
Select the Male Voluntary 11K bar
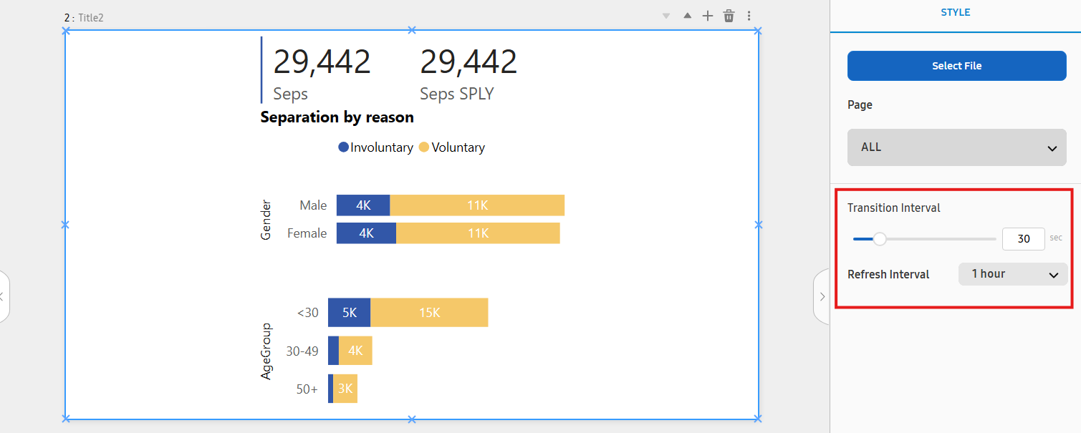tap(477, 205)
